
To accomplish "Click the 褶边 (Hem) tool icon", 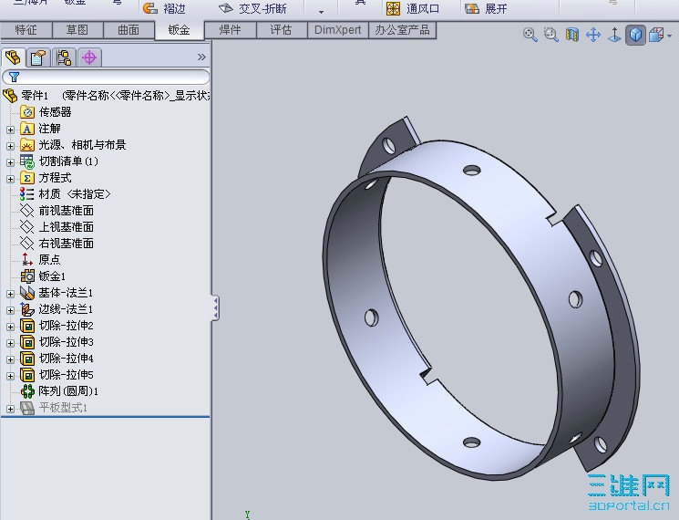I will tap(150, 8).
